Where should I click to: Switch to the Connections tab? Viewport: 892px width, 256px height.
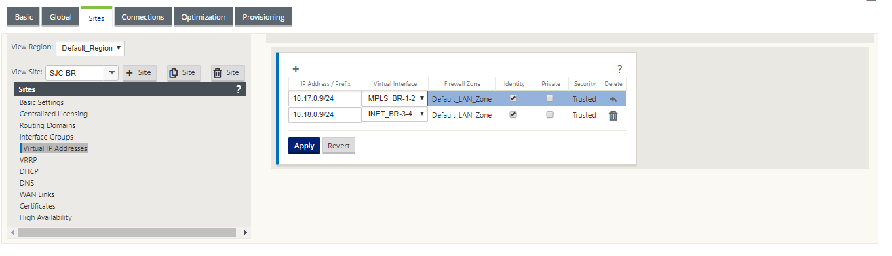pyautogui.click(x=142, y=18)
